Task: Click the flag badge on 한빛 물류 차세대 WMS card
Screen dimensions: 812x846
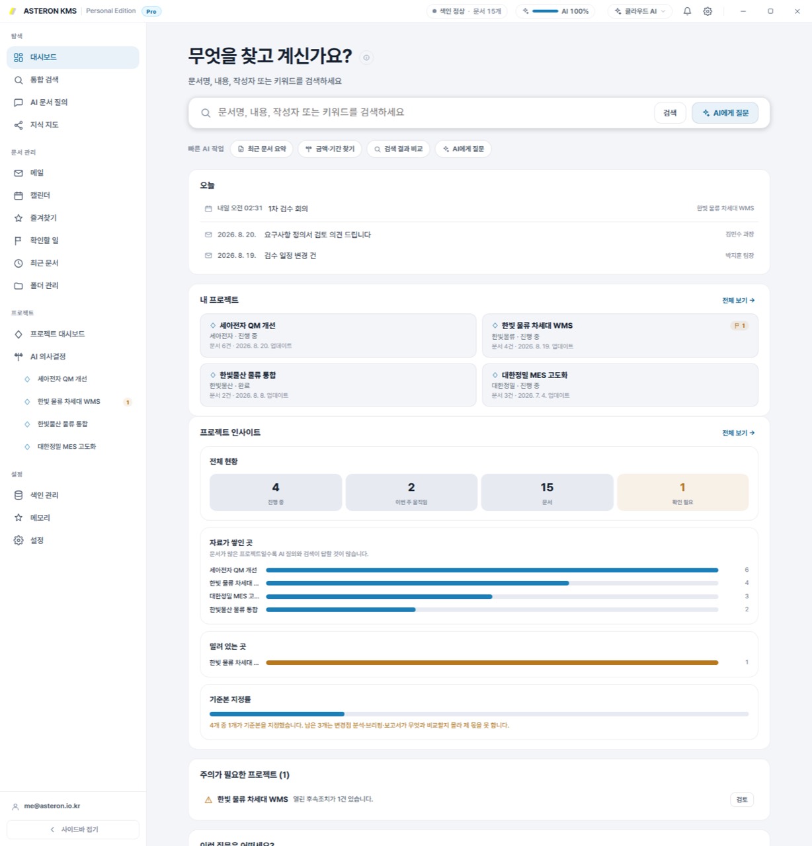Action: pos(739,326)
